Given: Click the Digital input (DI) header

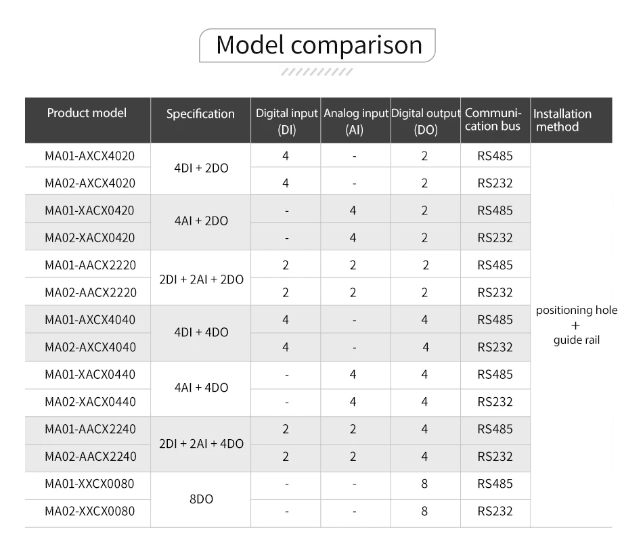Looking at the screenshot, I should pos(286,121).
